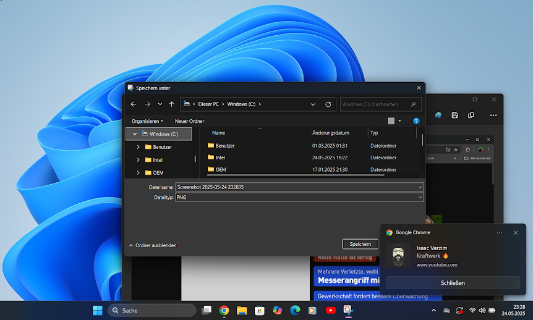Select Dieser PC breadcrumb
Viewport: 533px width, 320px height.
208,104
